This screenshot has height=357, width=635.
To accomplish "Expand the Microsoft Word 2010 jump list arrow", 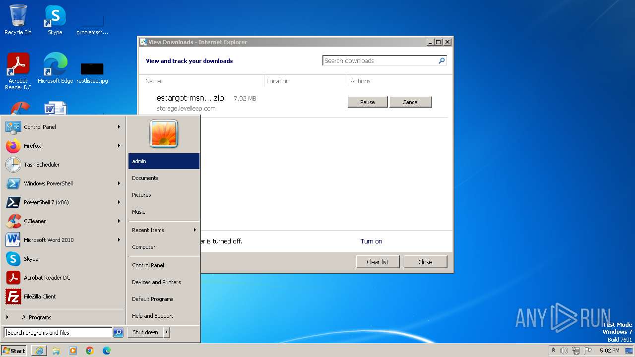I will tap(119, 240).
